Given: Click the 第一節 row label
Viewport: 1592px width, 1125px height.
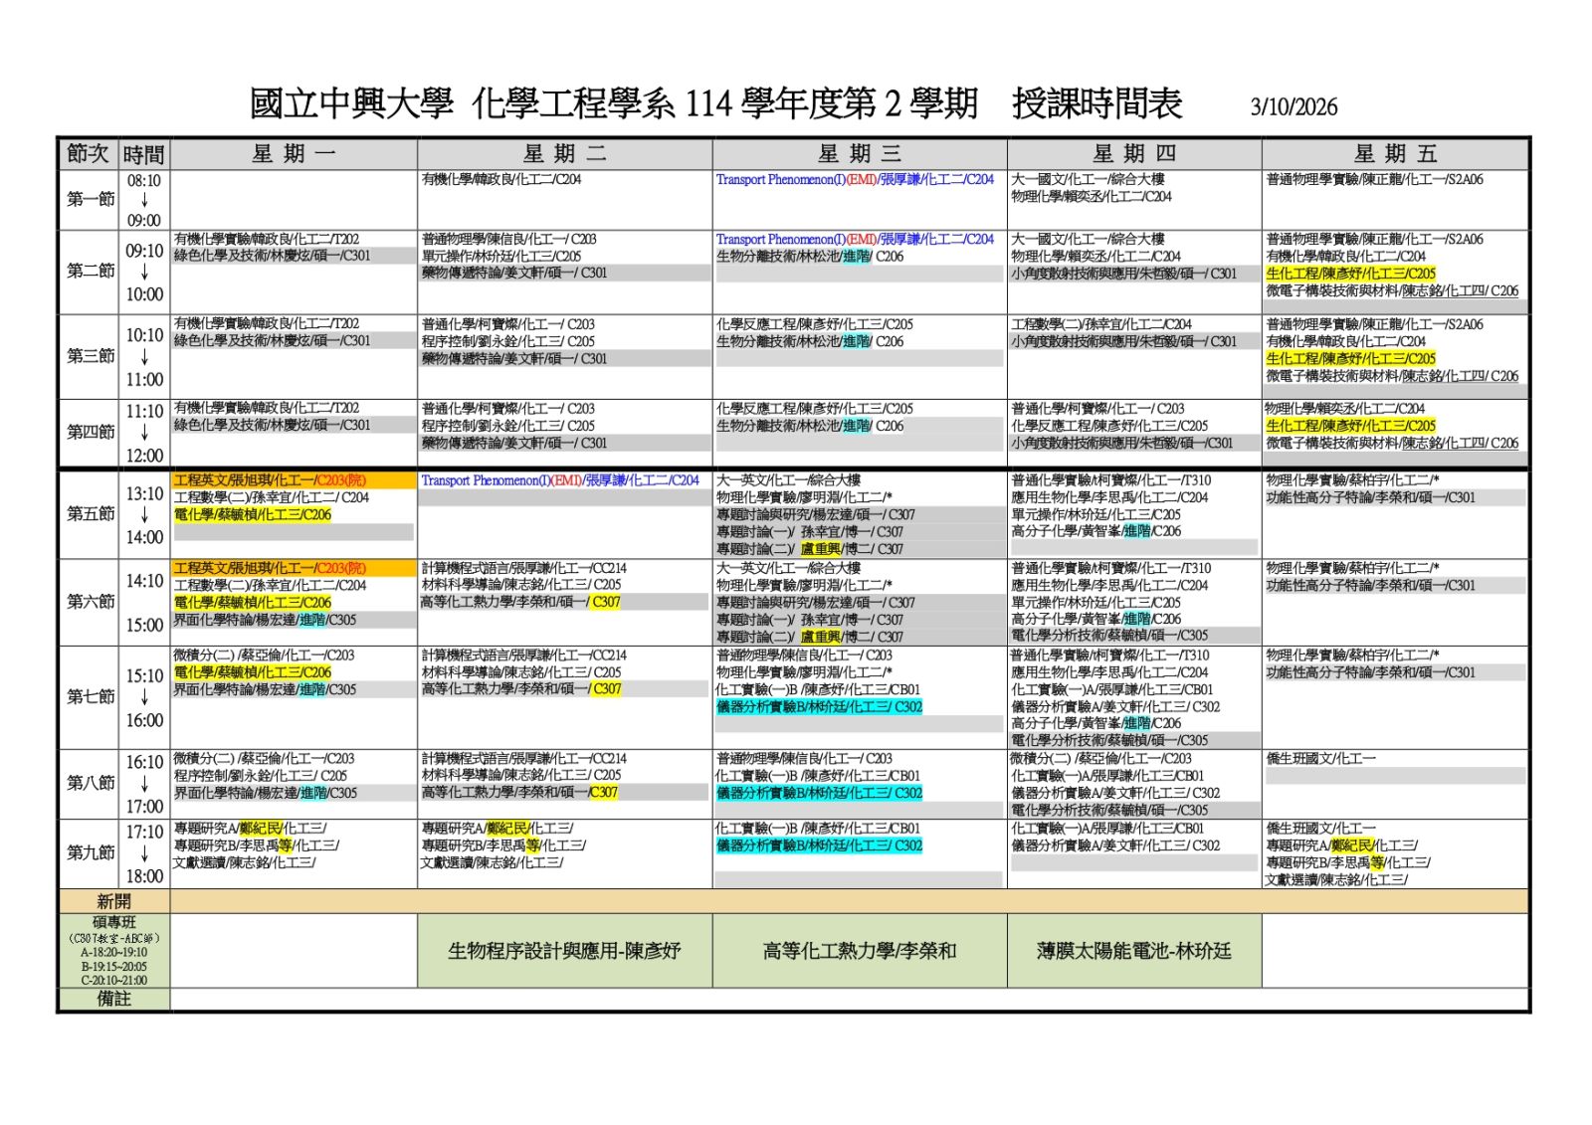Looking at the screenshot, I should (91, 200).
